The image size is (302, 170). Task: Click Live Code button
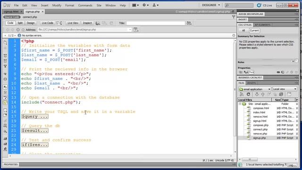47,23
